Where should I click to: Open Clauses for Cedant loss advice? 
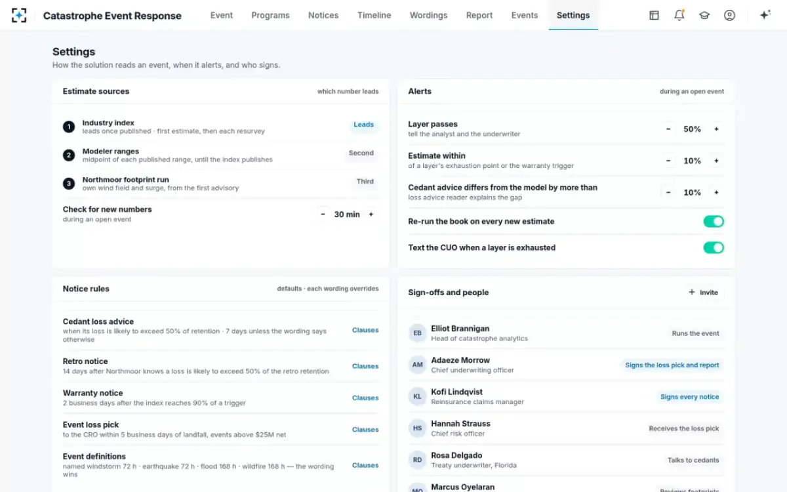click(x=365, y=330)
